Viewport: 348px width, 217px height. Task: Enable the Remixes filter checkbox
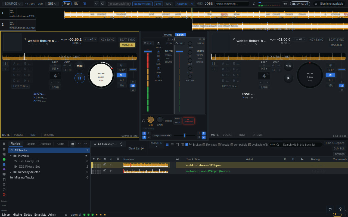tap(204, 145)
